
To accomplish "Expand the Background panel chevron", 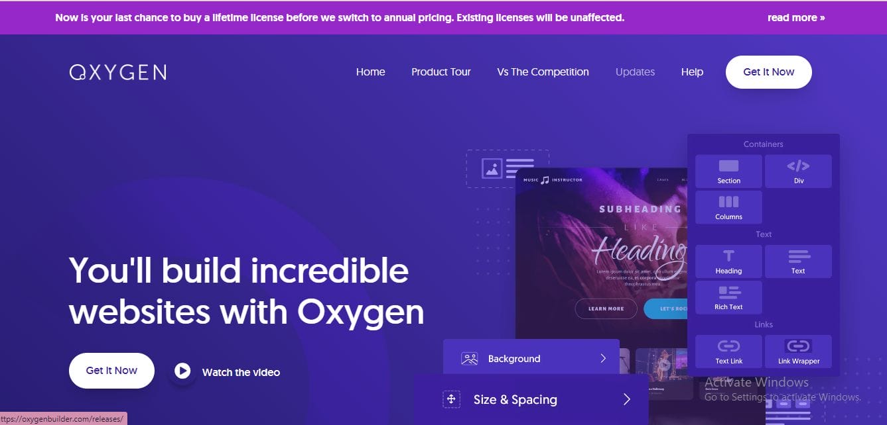I will [x=603, y=358].
